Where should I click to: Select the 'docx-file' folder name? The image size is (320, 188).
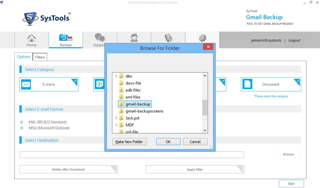[133, 83]
